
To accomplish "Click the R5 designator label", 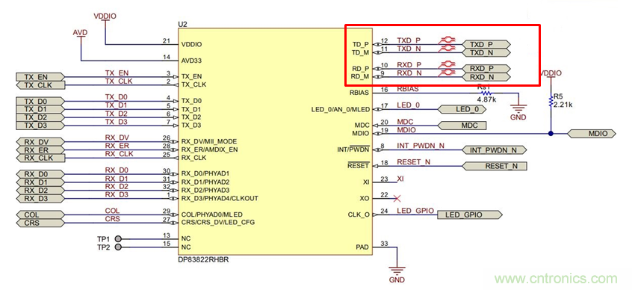I will [x=557, y=97].
